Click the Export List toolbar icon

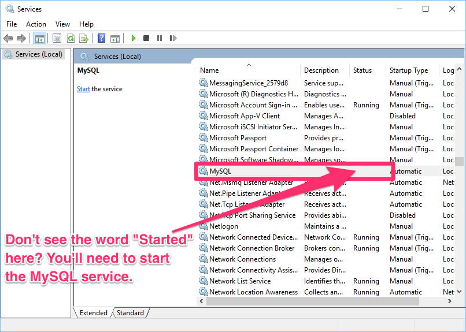click(x=84, y=38)
